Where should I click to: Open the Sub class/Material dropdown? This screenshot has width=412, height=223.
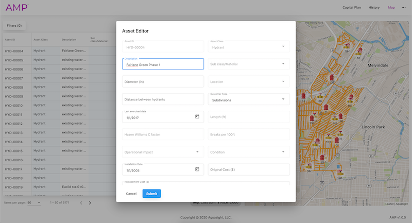click(x=283, y=64)
